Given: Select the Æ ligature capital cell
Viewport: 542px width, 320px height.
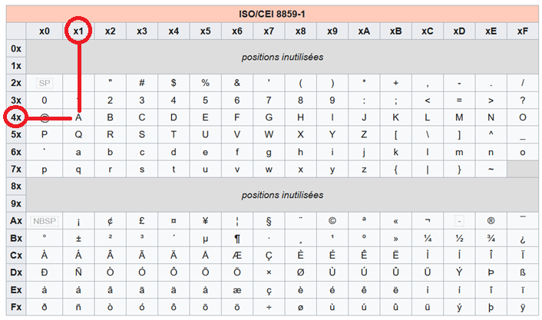Looking at the screenshot, I should click(x=237, y=256).
